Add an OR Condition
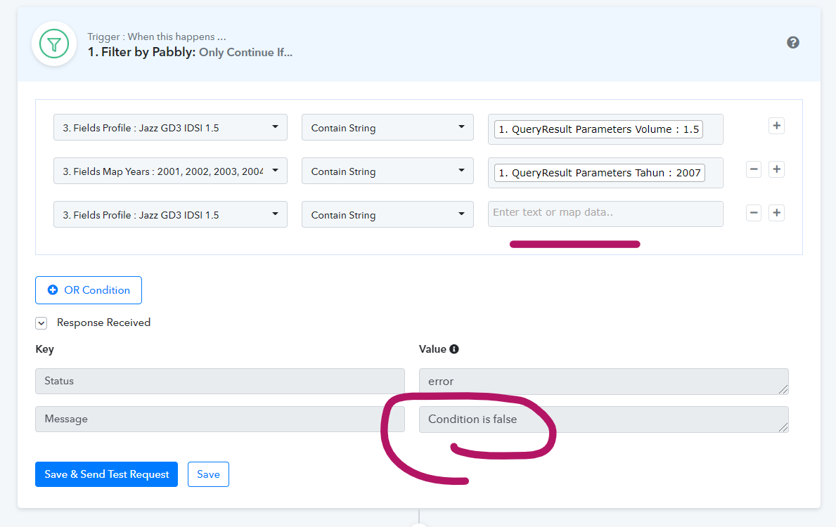 pyautogui.click(x=89, y=290)
